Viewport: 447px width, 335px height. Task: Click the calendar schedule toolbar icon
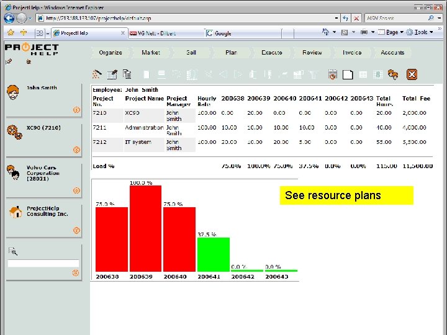coord(332,74)
